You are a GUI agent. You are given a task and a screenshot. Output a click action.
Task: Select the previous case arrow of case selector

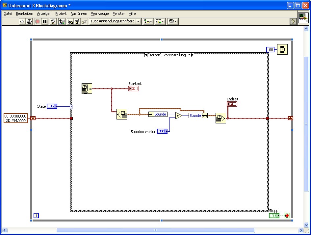(146, 55)
